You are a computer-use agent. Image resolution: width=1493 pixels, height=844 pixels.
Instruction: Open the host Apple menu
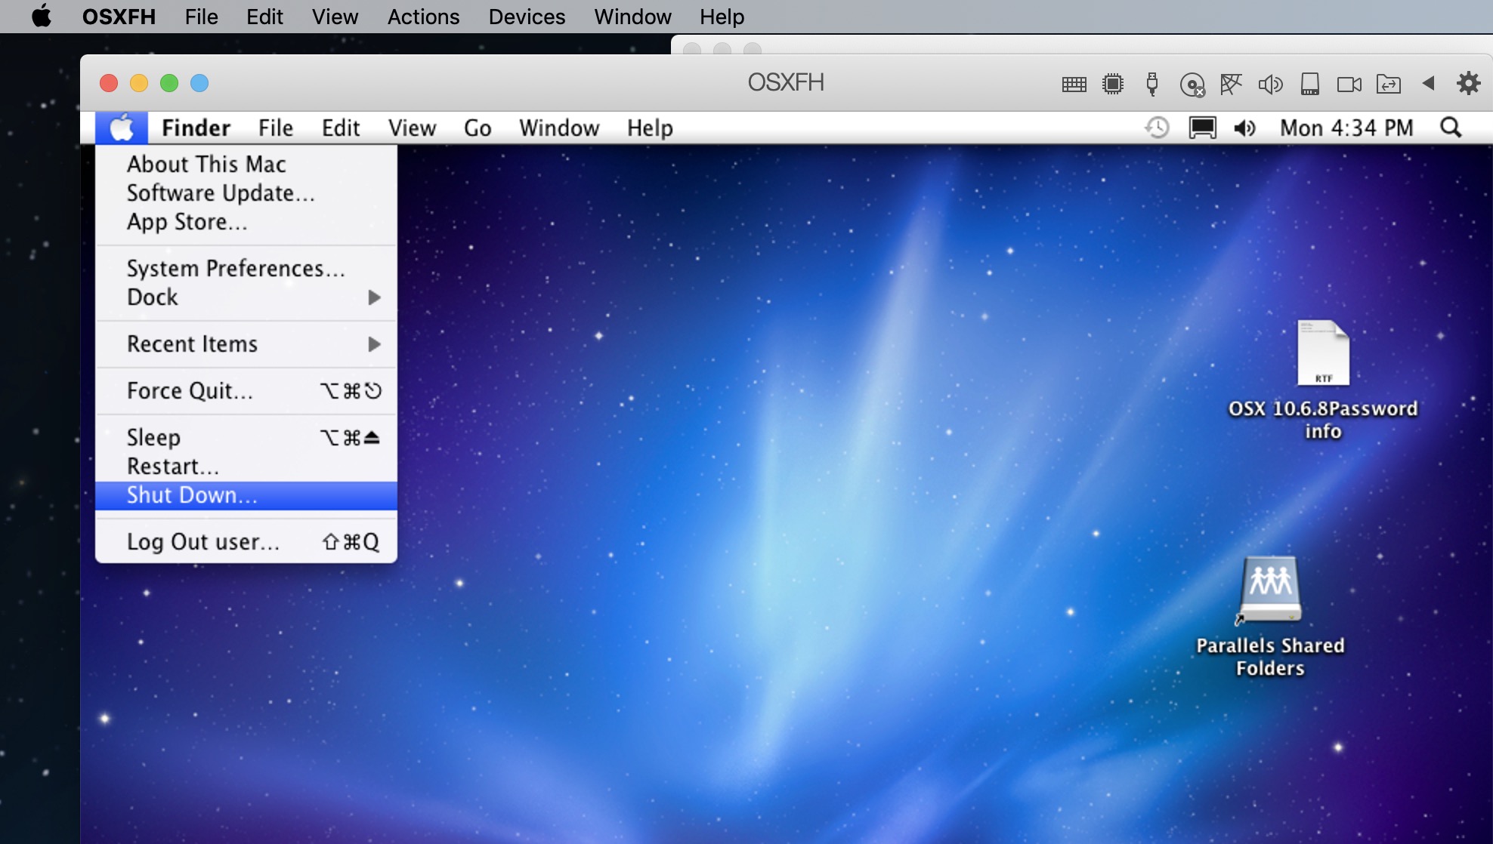pyautogui.click(x=42, y=16)
